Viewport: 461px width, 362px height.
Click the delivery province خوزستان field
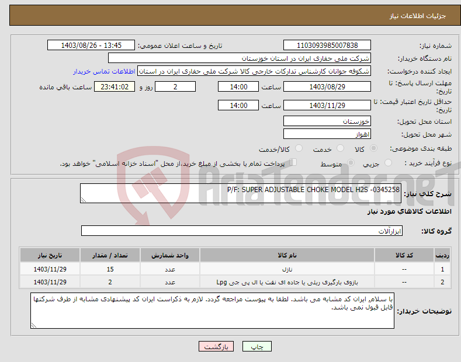click(327, 121)
